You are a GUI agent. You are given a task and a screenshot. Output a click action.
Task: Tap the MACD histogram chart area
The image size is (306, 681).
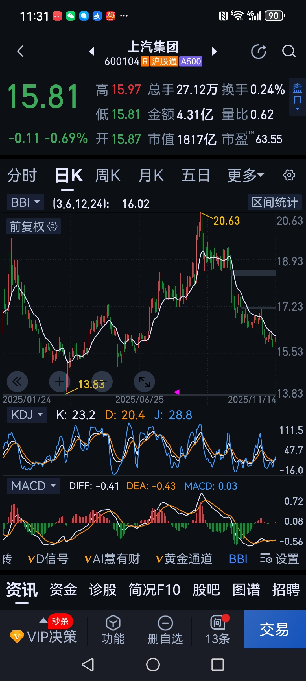(139, 520)
